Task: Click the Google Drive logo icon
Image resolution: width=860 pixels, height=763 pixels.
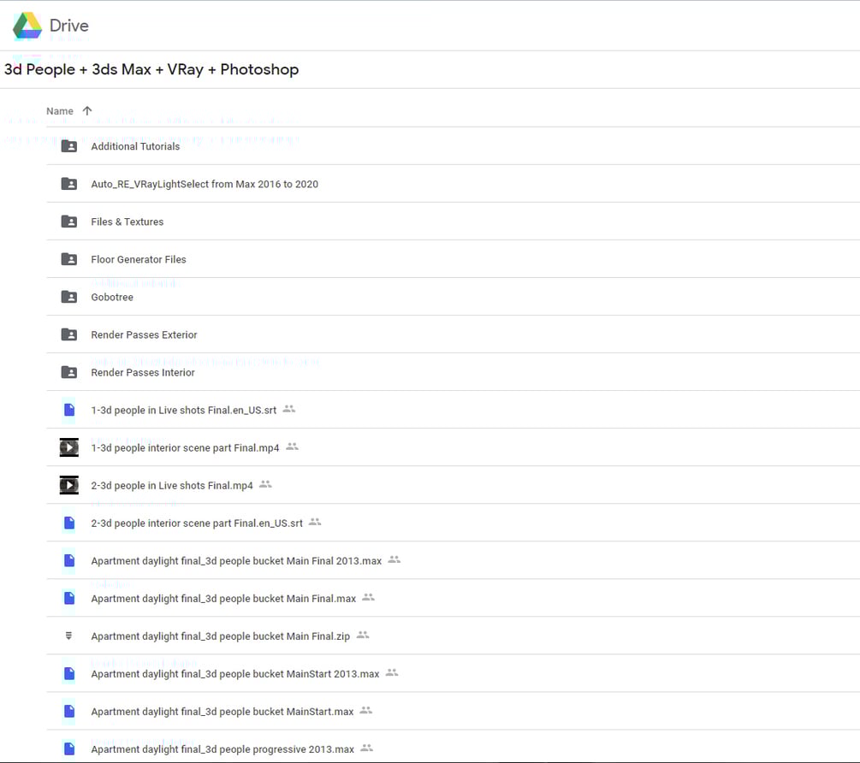Action: (x=27, y=25)
